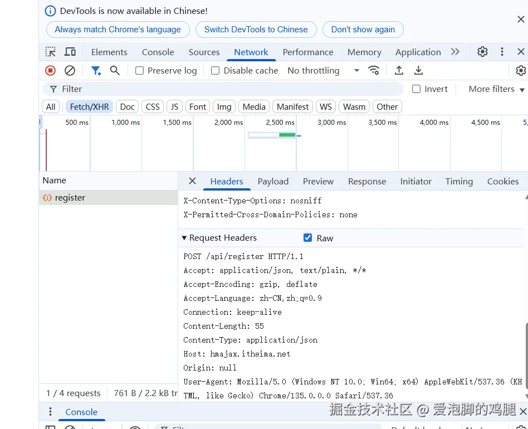Toggle the Img type filter
This screenshot has width=528, height=429.
coord(224,107)
